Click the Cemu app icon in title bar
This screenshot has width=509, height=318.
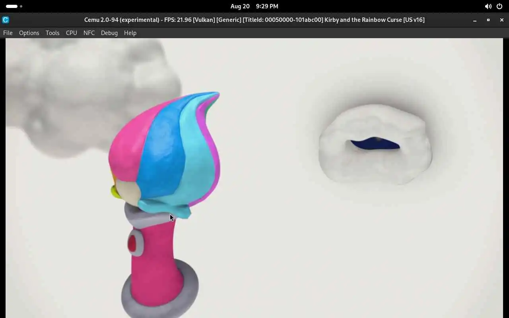pyautogui.click(x=6, y=20)
